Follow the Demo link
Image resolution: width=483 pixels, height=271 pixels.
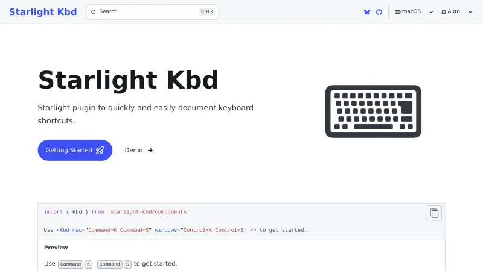tap(134, 150)
